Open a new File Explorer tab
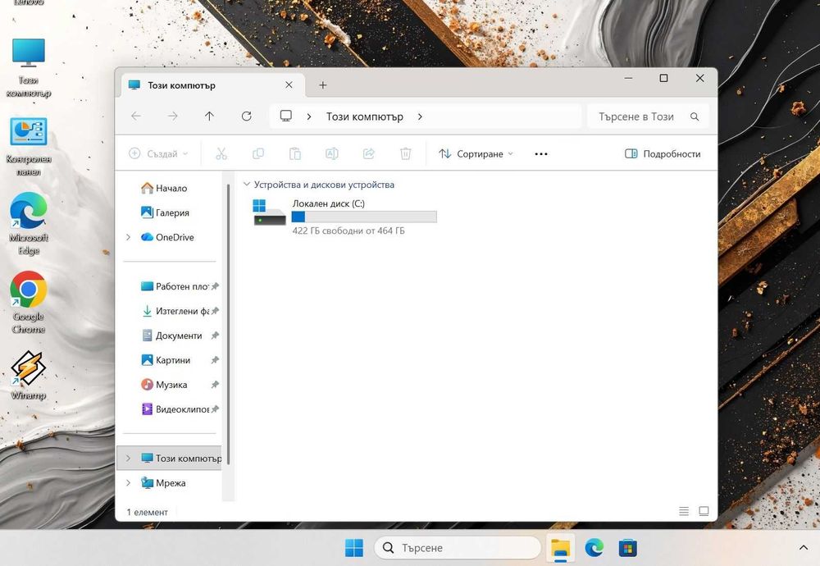820x566 pixels. point(322,85)
